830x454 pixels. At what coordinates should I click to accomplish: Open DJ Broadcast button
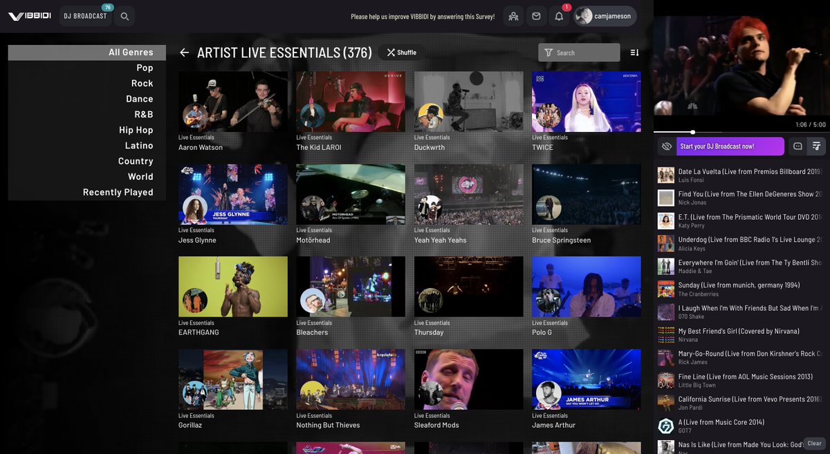tap(86, 16)
